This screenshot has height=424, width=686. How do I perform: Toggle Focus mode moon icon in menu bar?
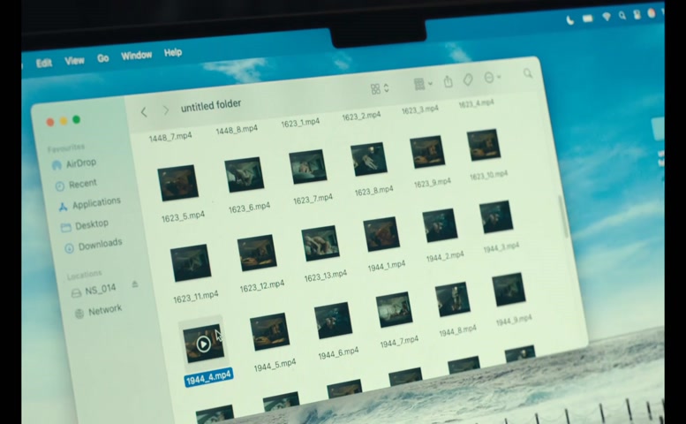(x=570, y=19)
